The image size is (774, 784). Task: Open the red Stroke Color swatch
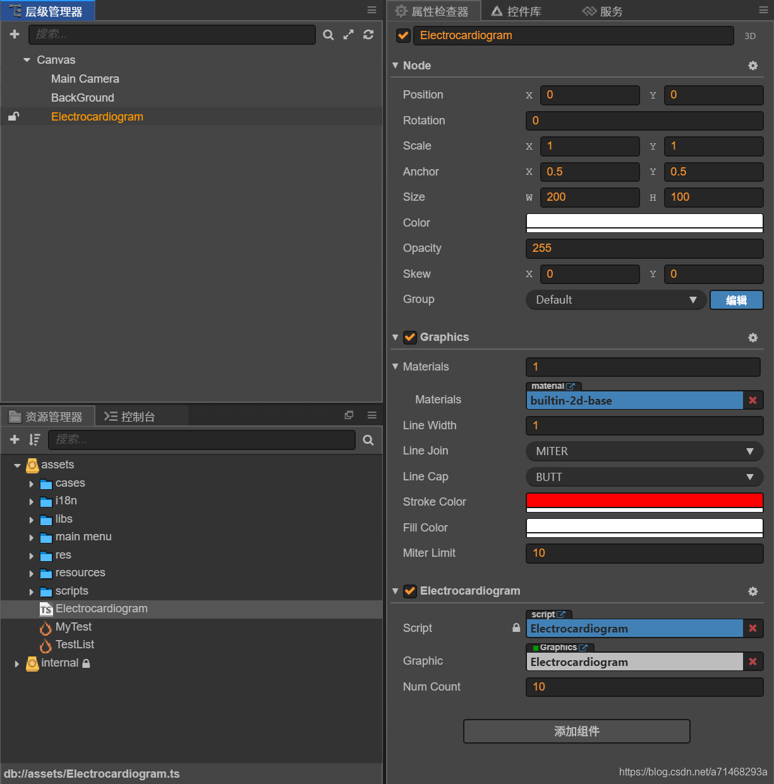[644, 502]
